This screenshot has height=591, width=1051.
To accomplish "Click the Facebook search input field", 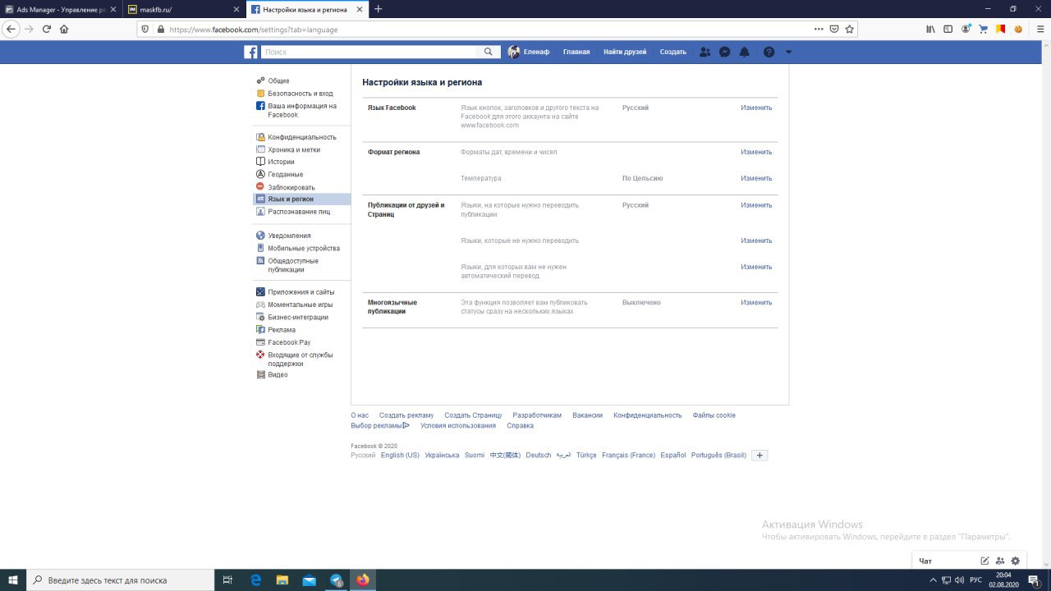I will click(x=369, y=52).
